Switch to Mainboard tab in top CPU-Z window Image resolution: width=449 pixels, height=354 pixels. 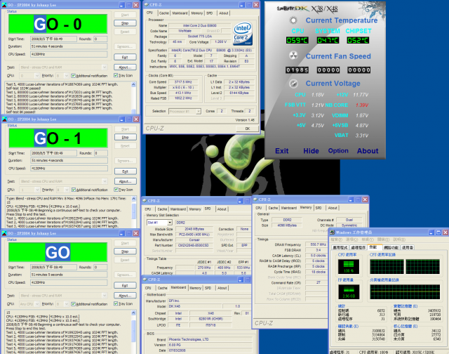(x=180, y=13)
